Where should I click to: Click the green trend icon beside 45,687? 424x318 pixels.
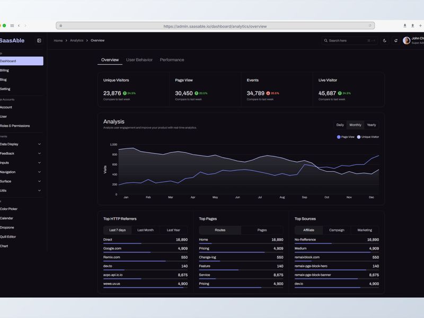(340, 93)
